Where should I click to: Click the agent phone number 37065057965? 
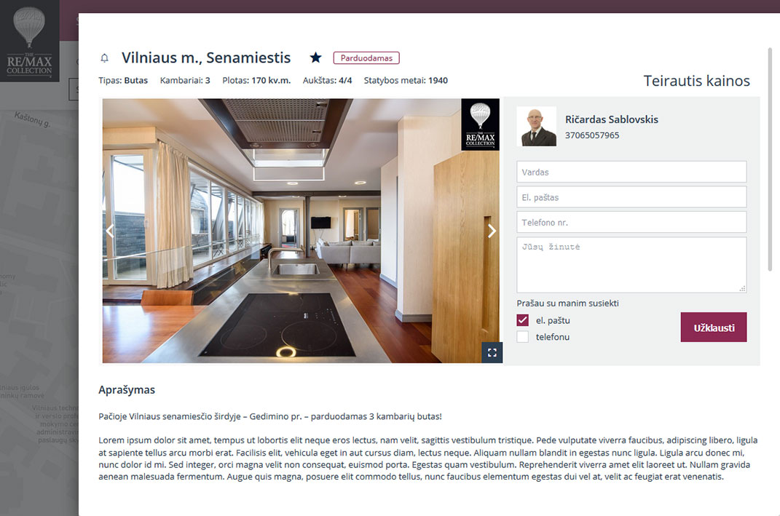[x=592, y=135]
